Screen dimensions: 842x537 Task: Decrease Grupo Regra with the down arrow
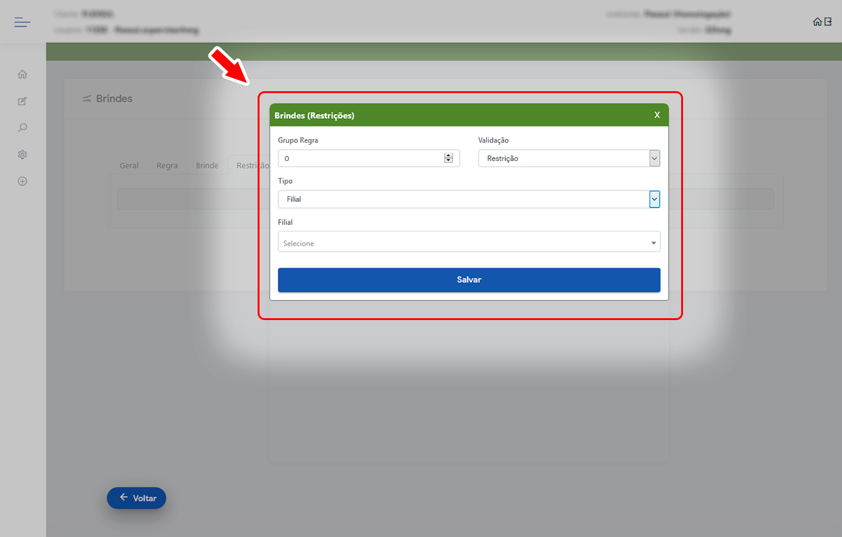coord(448,160)
